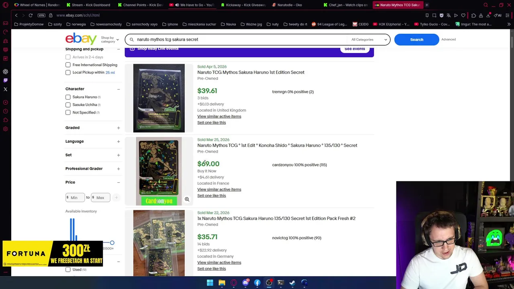
Task: Click the blue Search button
Action: (x=416, y=39)
